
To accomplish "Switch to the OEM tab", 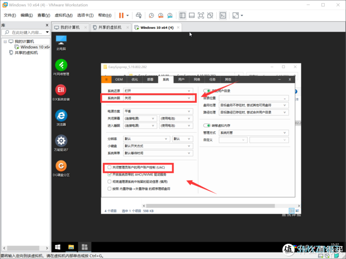I will [119, 79].
